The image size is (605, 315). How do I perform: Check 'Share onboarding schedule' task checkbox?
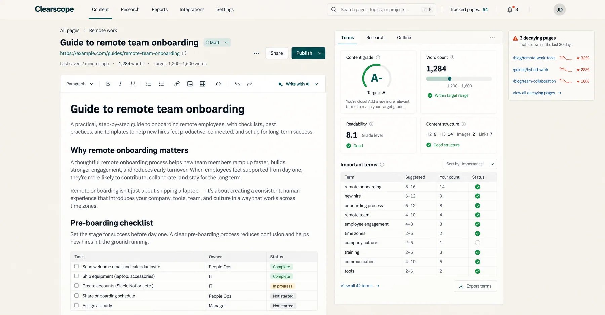[76, 296]
